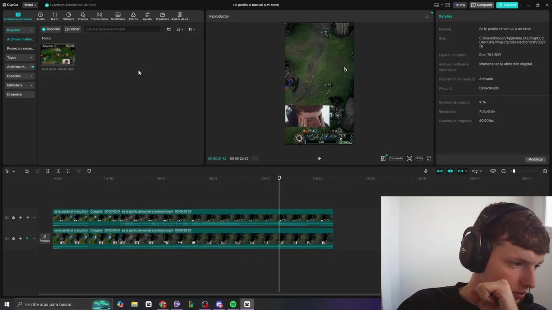Open Spotify from the taskbar
This screenshot has height=310, width=552.
pos(233,304)
